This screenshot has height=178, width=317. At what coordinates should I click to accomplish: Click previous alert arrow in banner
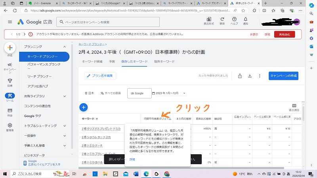12,34
